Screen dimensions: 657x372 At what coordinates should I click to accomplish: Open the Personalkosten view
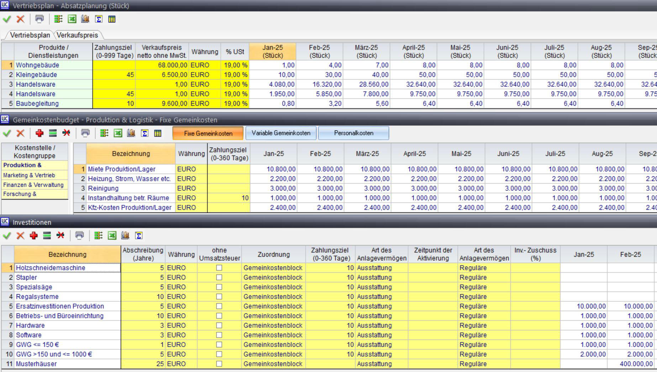(x=353, y=133)
